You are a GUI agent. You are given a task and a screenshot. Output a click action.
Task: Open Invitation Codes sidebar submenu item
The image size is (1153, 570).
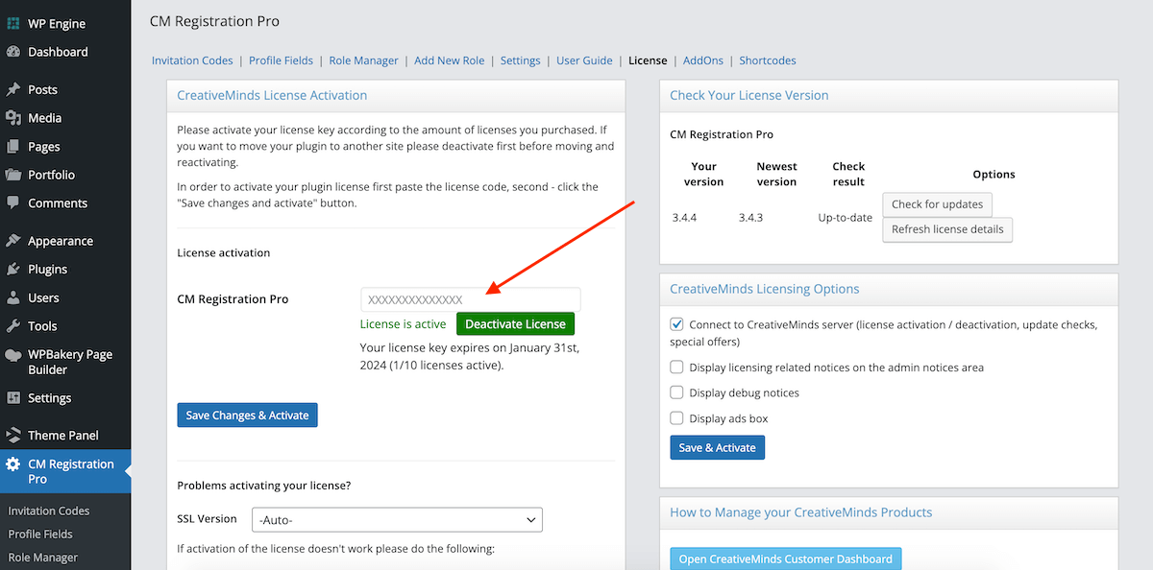click(x=49, y=511)
